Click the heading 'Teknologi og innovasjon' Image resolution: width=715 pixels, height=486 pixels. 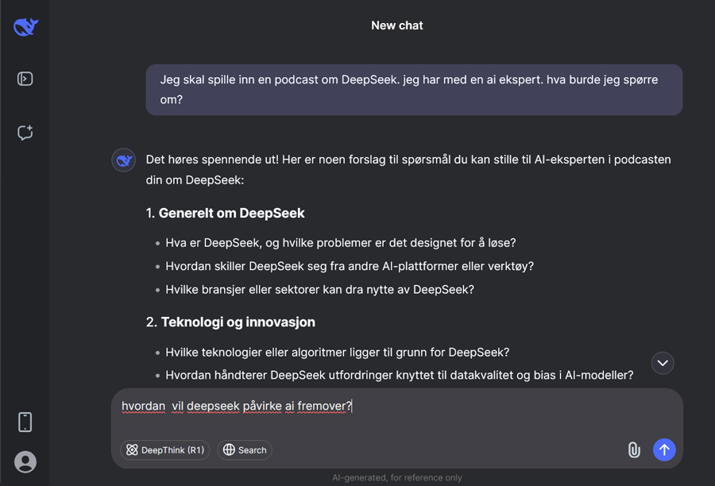coord(238,322)
